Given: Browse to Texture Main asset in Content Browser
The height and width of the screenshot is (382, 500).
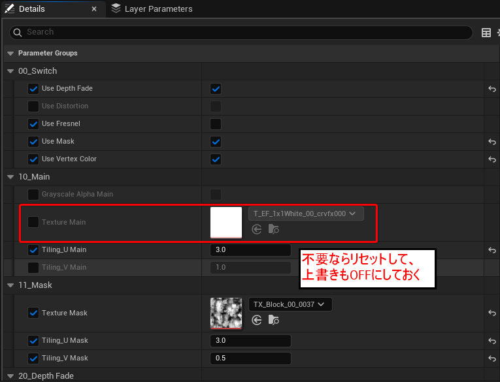Looking at the screenshot, I should click(274, 229).
